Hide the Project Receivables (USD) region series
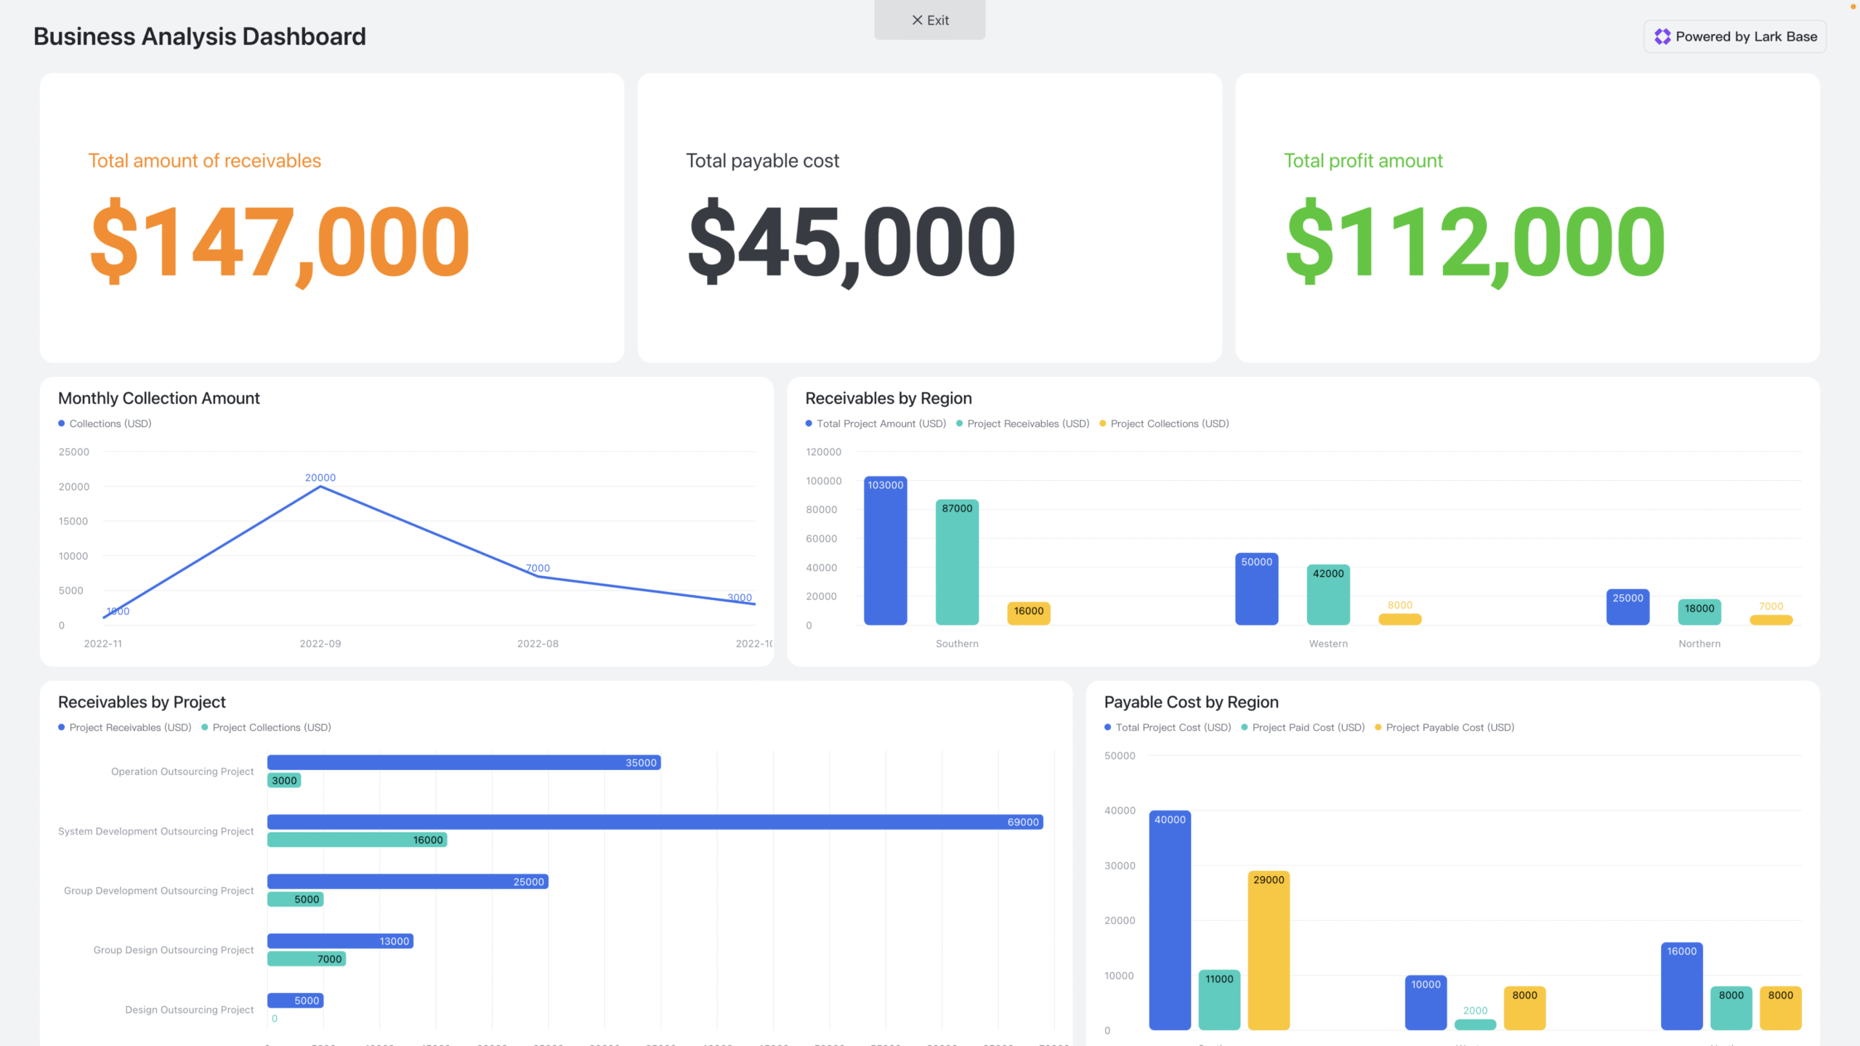The image size is (1860, 1046). pos(1027,423)
